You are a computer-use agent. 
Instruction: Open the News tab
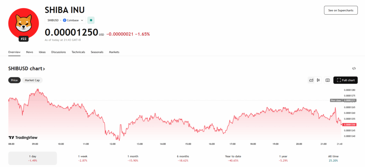[30, 52]
